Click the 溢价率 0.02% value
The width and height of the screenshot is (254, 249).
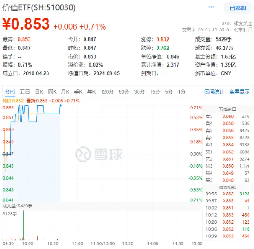coord(96,65)
